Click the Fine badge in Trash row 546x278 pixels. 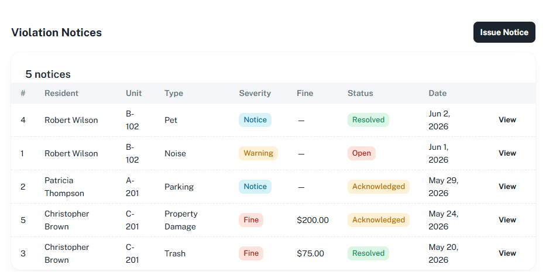pos(251,253)
